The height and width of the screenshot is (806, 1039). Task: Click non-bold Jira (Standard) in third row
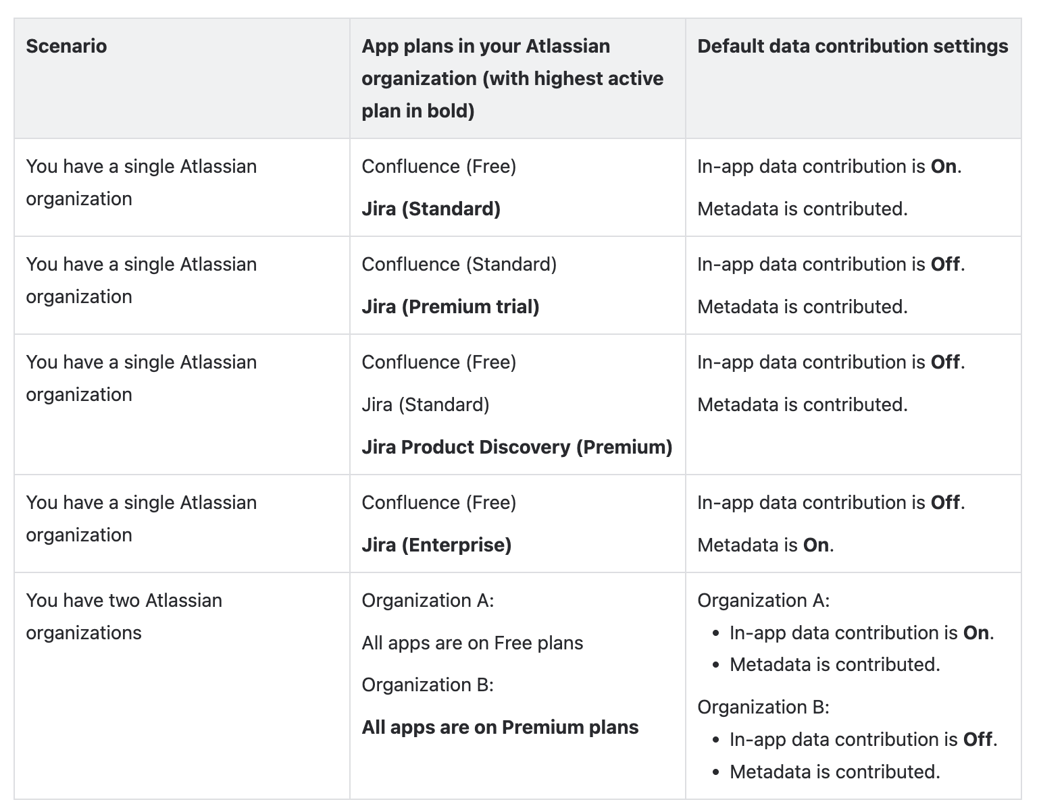pyautogui.click(x=426, y=404)
